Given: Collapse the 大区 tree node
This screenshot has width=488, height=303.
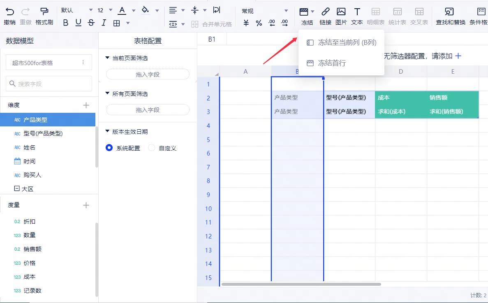Looking at the screenshot, I should [17, 189].
